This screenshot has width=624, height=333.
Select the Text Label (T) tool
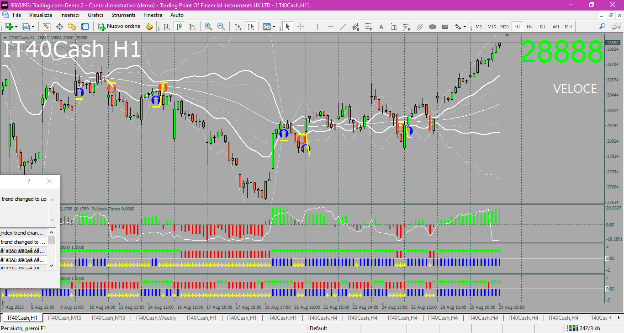(x=394, y=27)
